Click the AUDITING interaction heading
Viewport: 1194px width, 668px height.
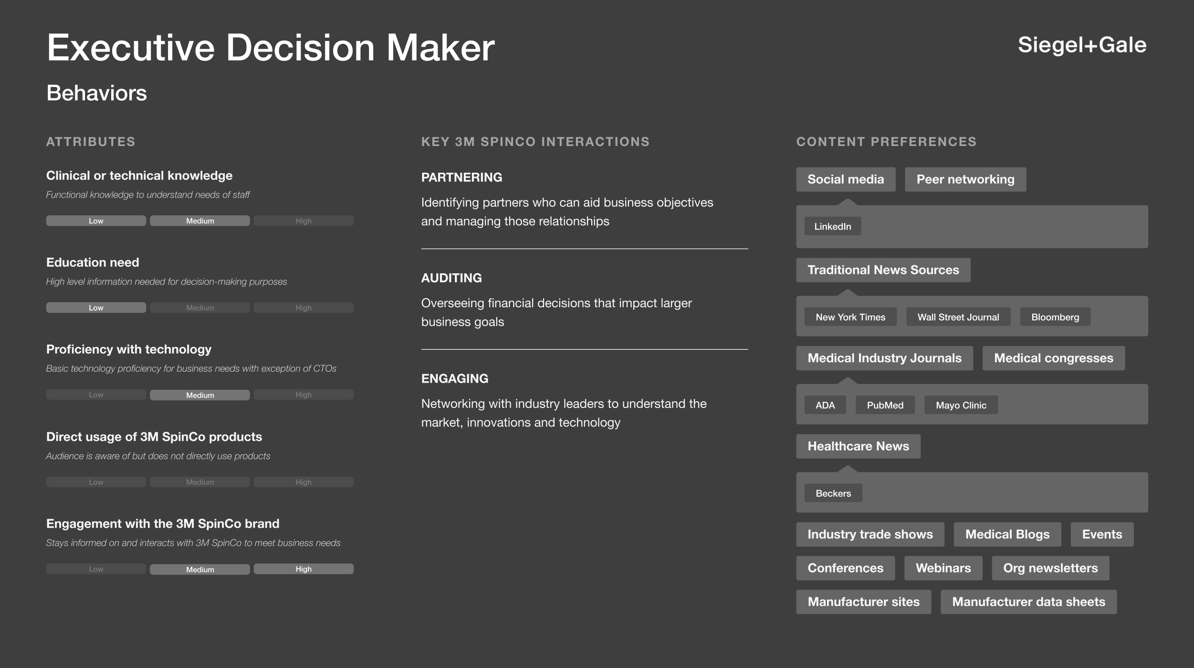451,278
